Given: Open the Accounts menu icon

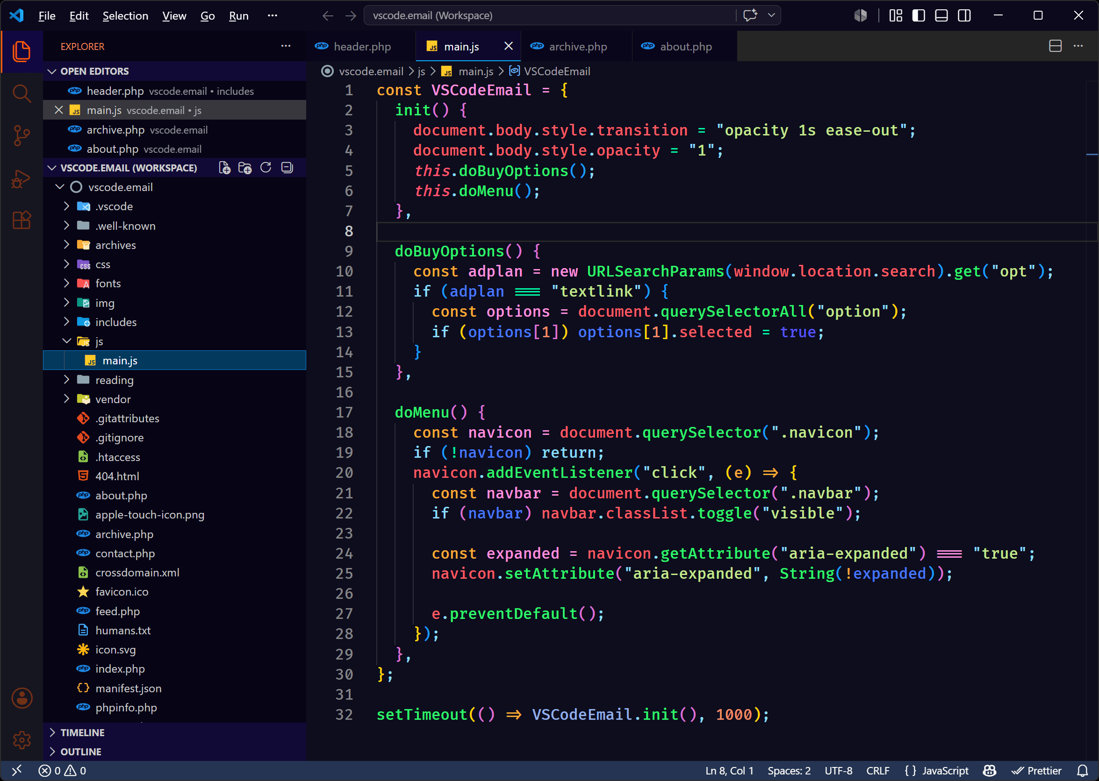Looking at the screenshot, I should (x=22, y=698).
